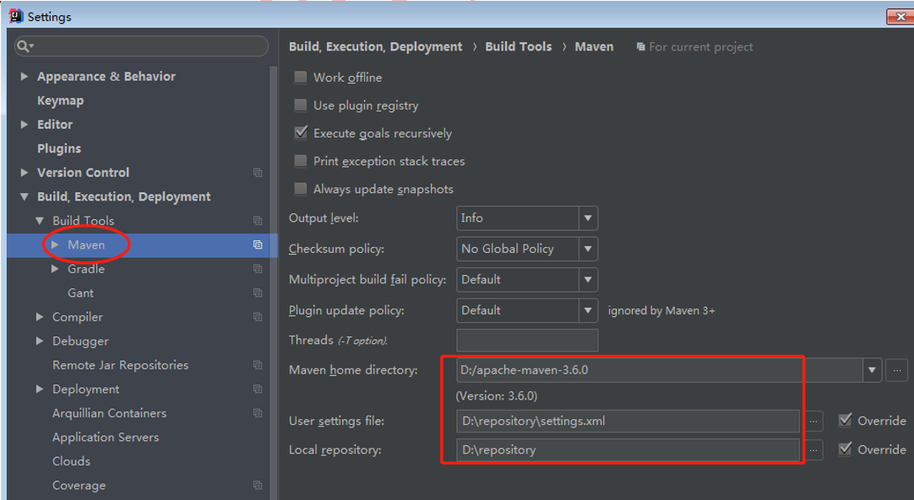Click browse button for Local repository
914x500 pixels.
click(813, 449)
